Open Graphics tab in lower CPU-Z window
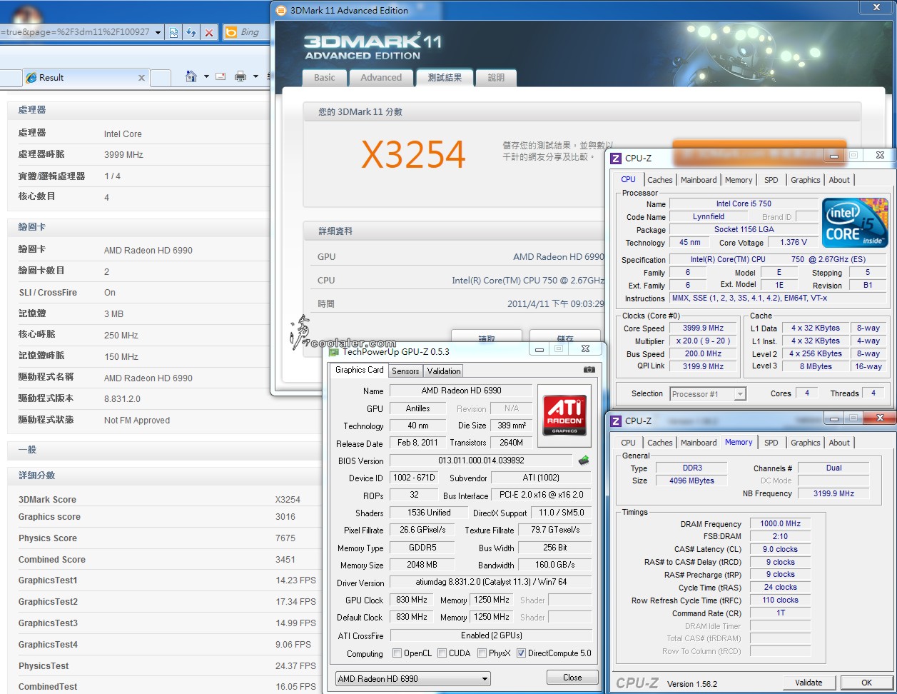The height and width of the screenshot is (694, 897). (x=806, y=443)
